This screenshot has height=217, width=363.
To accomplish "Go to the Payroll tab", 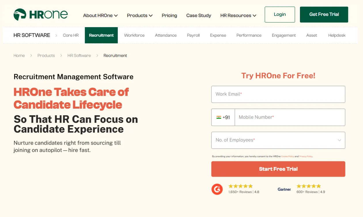I will click(x=193, y=35).
